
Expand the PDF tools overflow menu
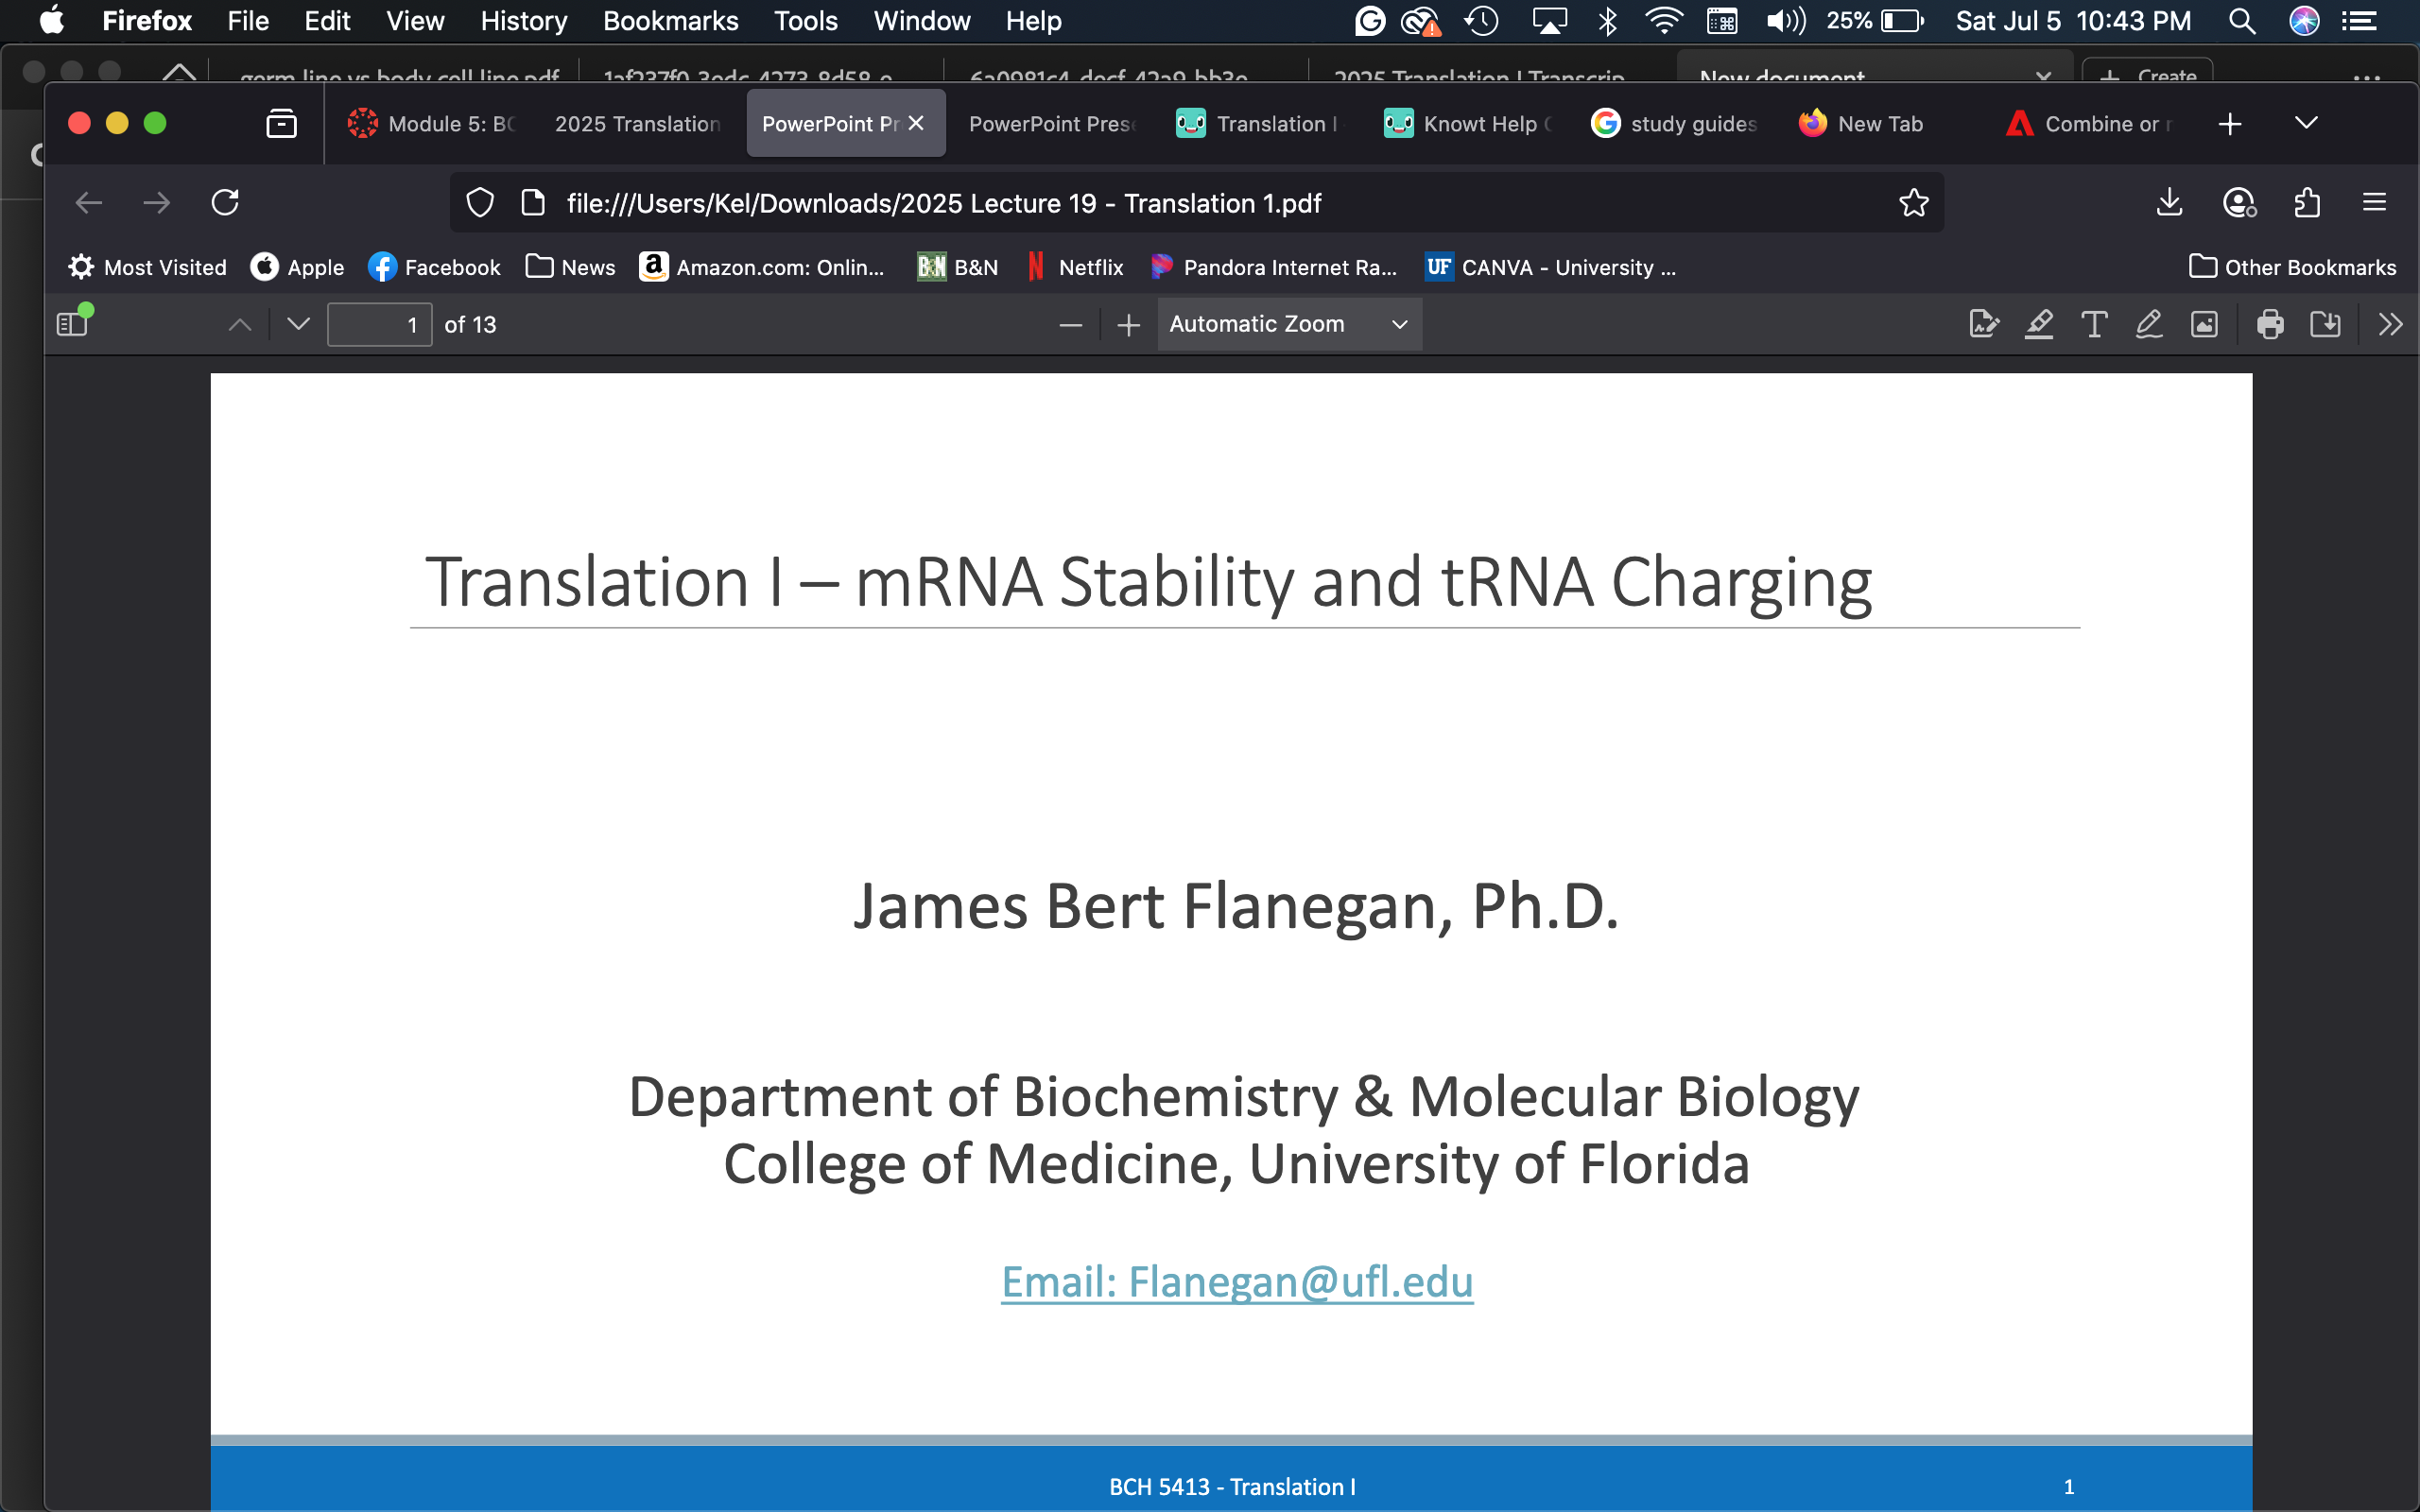[x=2390, y=324]
